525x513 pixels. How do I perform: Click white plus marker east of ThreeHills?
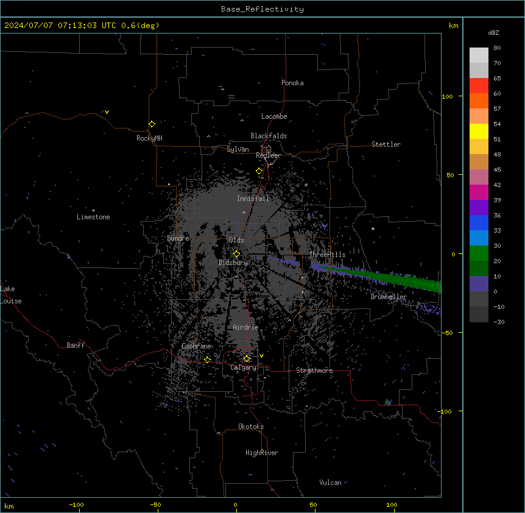373,228
